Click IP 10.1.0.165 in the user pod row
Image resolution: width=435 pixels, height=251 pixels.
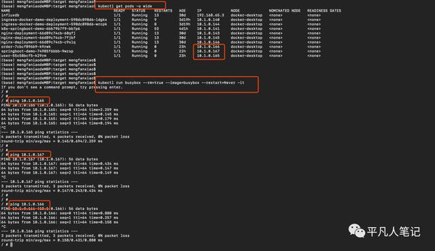coord(208,56)
